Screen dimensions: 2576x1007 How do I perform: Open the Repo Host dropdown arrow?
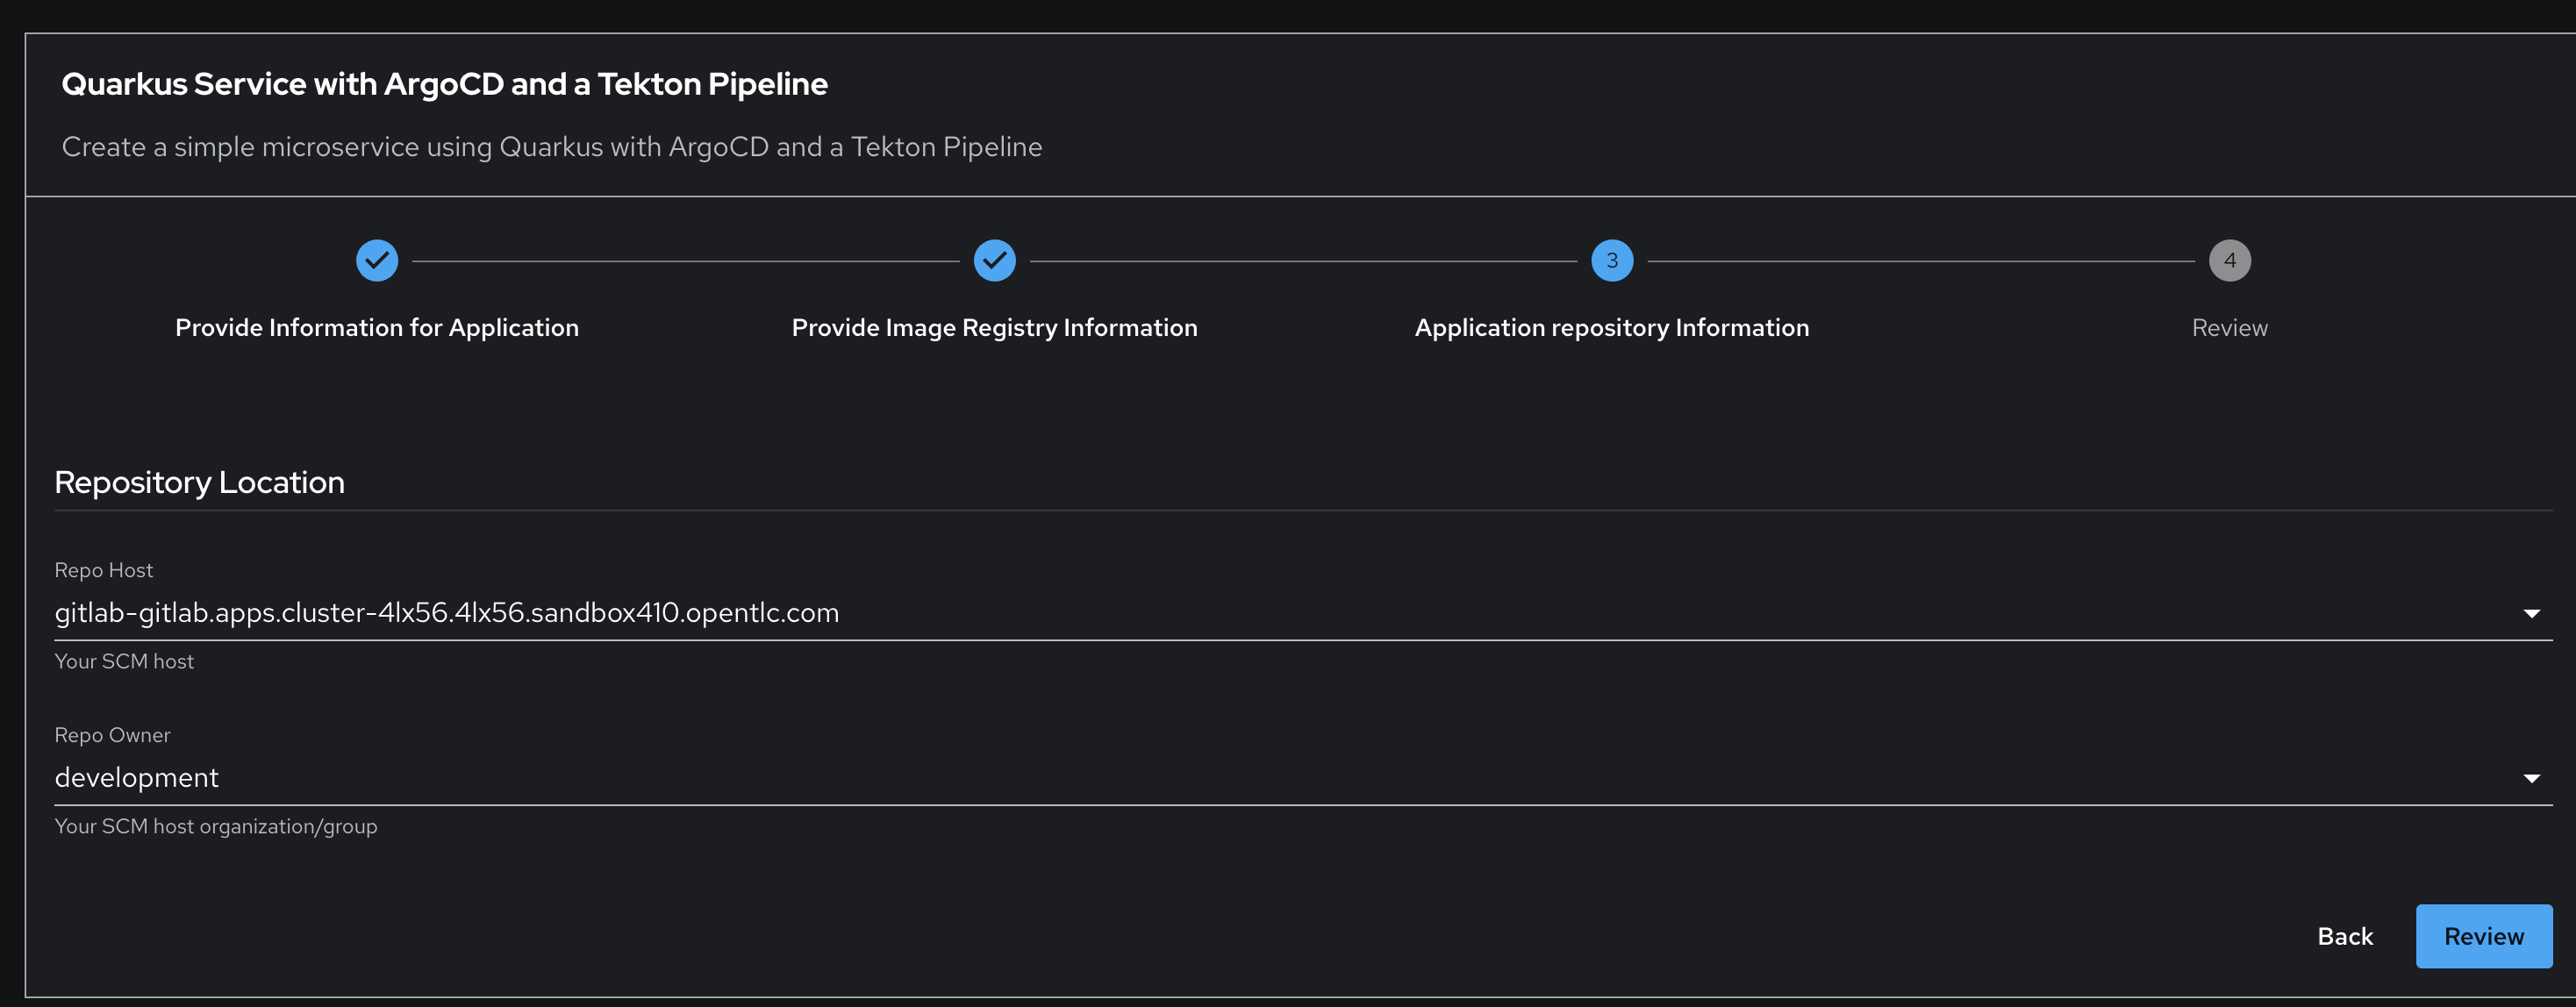pos(2531,614)
